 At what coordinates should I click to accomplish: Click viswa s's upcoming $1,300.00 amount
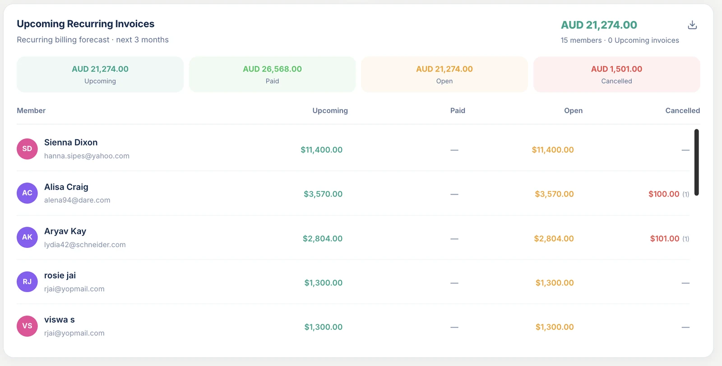click(x=324, y=327)
